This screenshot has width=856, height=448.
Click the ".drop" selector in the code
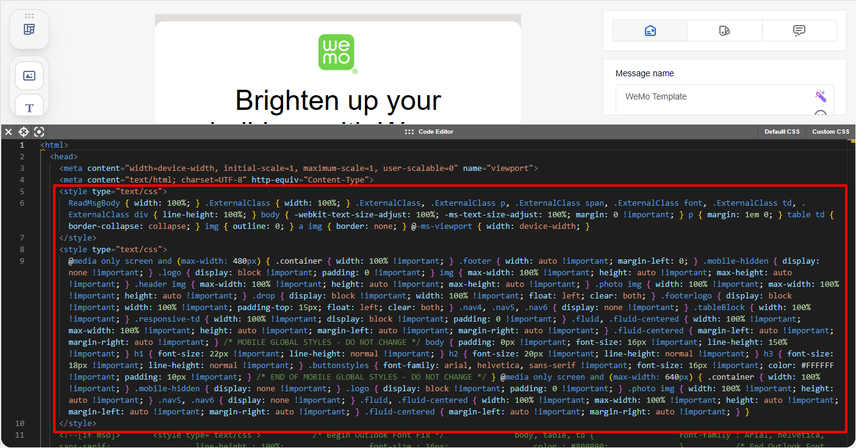[264, 296]
